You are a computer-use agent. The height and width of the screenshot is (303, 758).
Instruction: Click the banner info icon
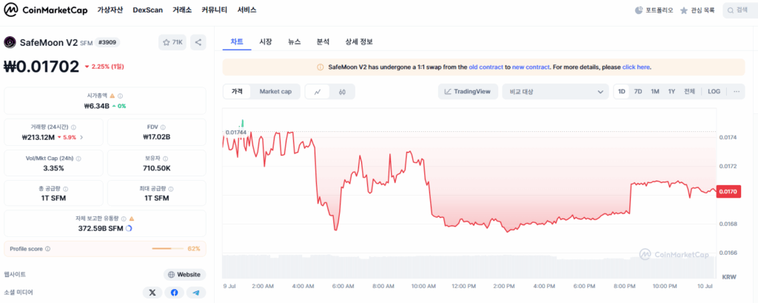pyautogui.click(x=320, y=67)
